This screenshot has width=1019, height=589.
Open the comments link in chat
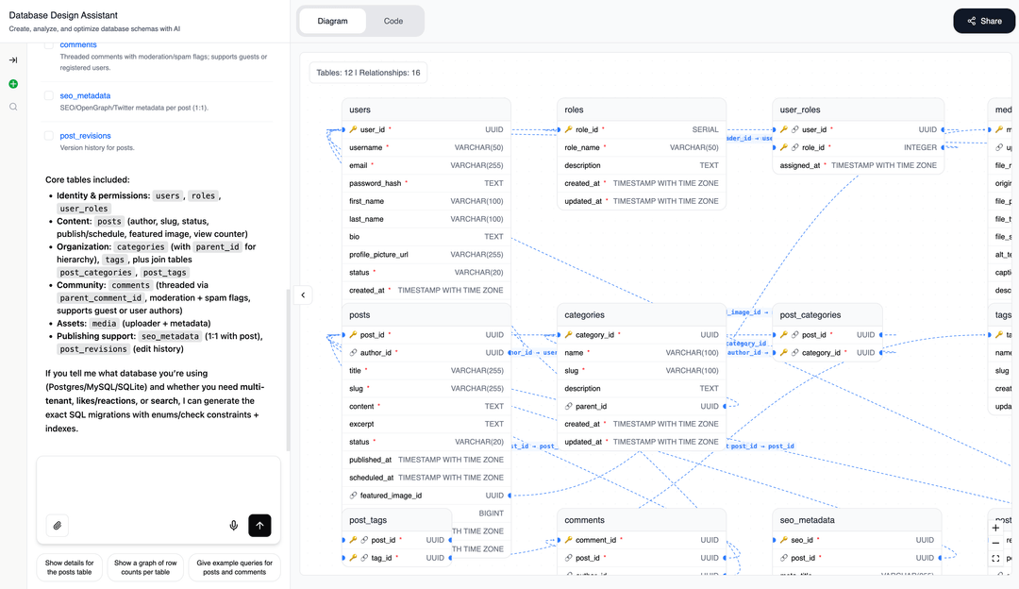78,45
